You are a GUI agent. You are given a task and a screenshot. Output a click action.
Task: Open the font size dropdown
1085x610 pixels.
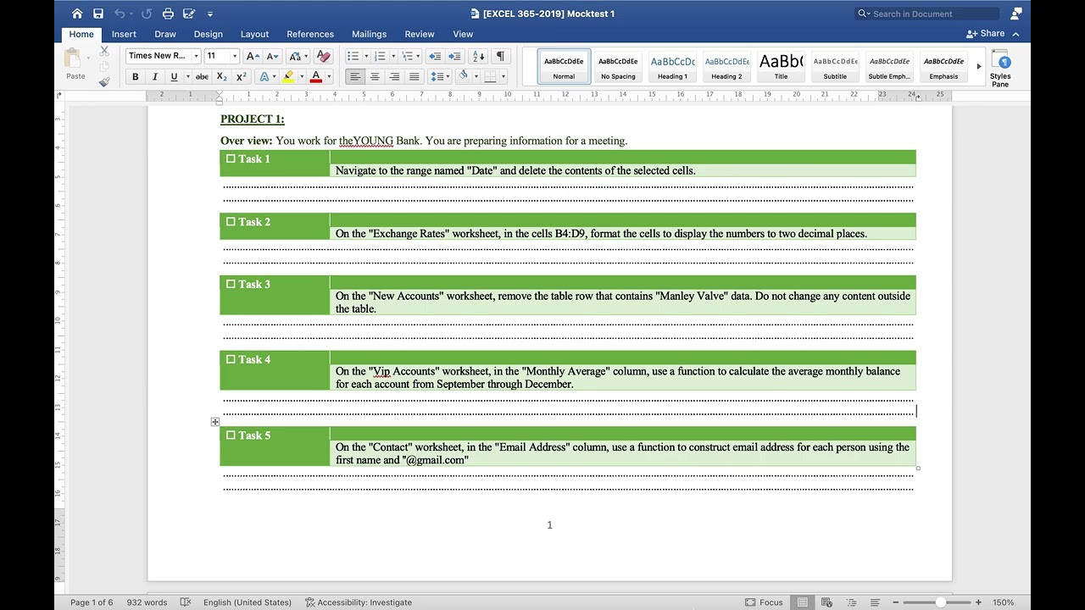coord(235,56)
